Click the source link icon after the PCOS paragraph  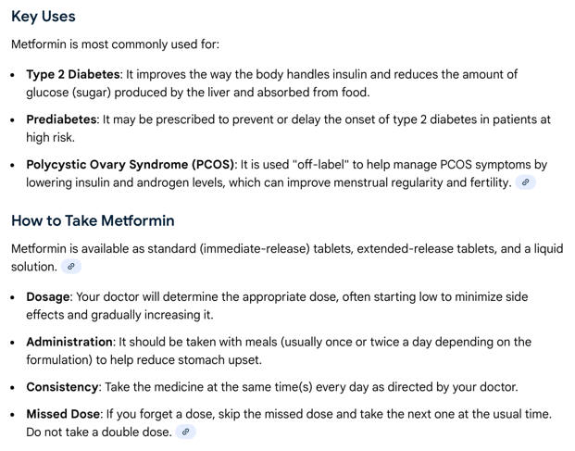coord(526,183)
